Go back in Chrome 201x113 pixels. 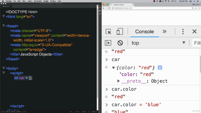[x=103, y=8]
